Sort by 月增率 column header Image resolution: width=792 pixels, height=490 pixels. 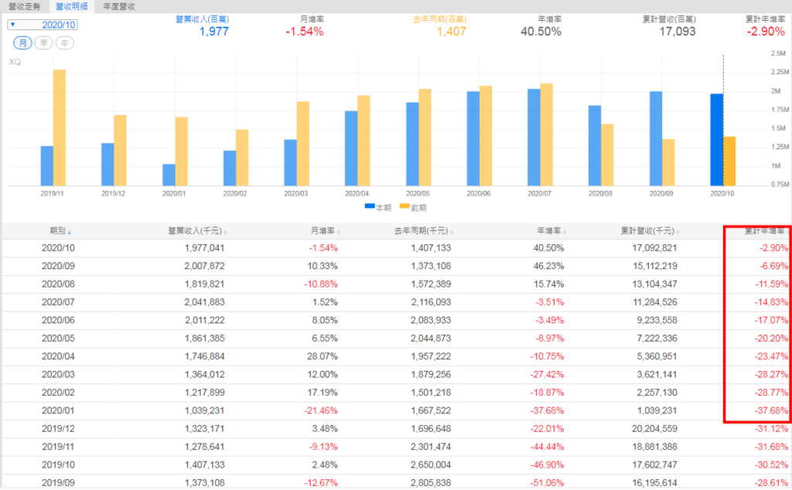pos(325,230)
